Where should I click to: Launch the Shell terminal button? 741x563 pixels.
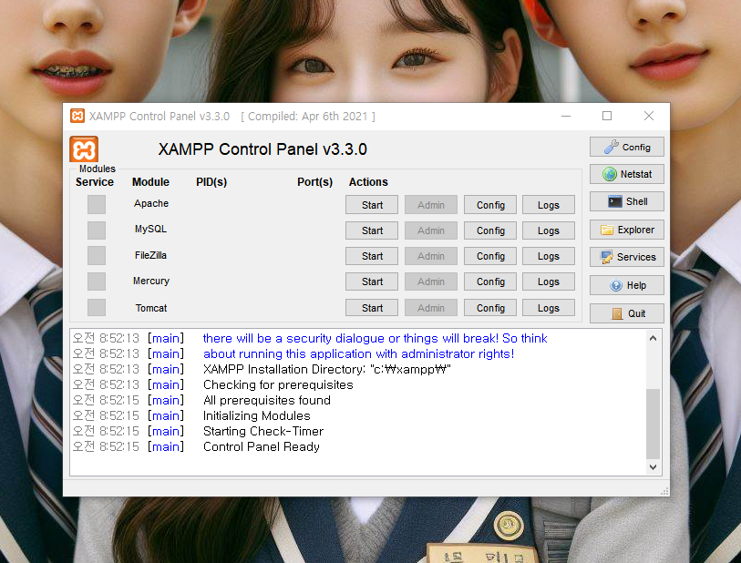coord(627,201)
